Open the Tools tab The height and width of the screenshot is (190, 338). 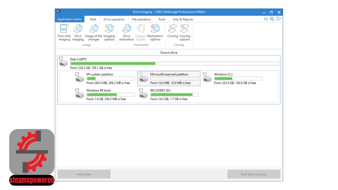point(162,19)
